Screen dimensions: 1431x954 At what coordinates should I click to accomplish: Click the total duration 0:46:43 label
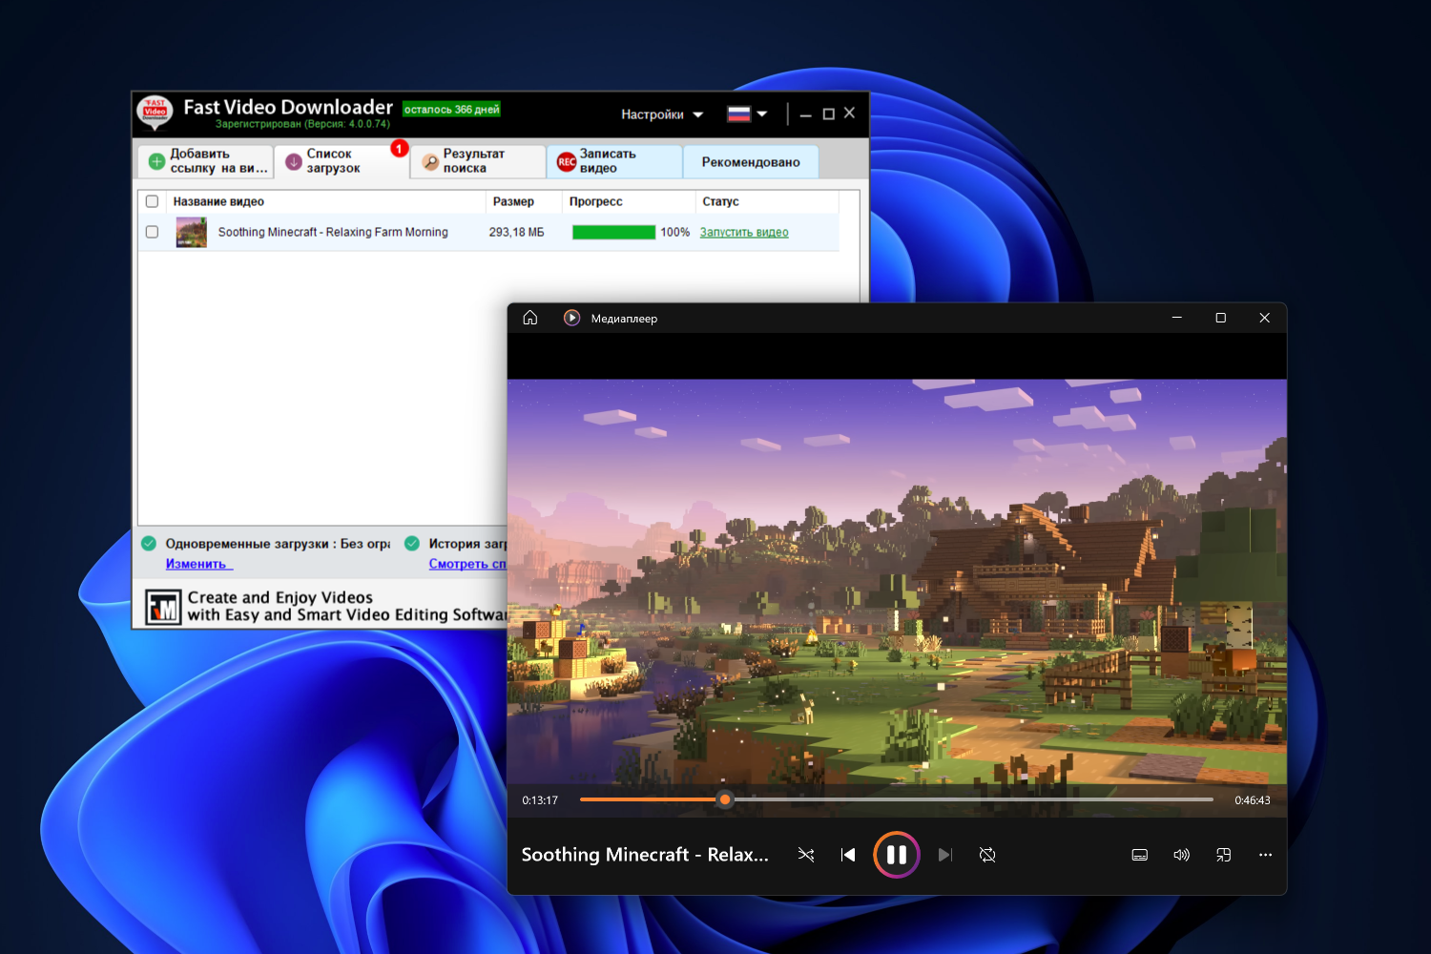tap(1253, 800)
